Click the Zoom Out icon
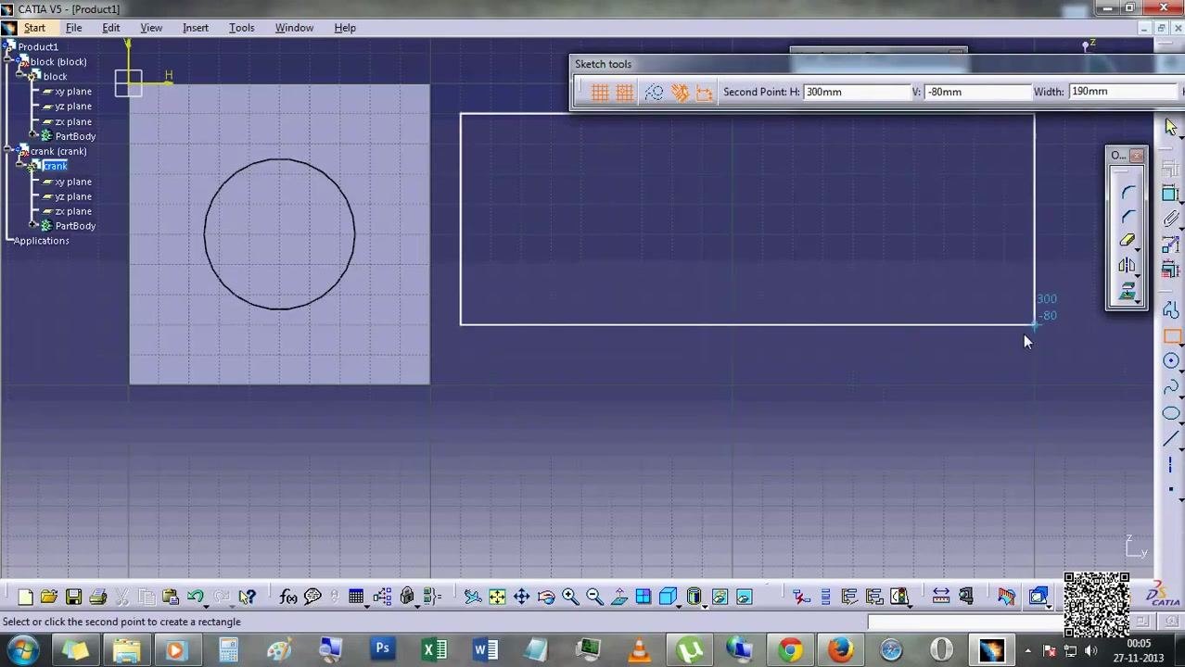 594,597
